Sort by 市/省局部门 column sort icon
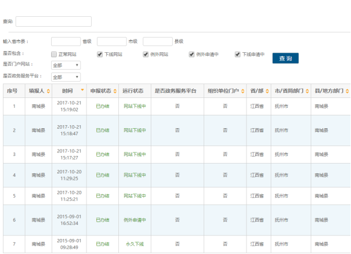This screenshot has width=351, height=254. [x=305, y=91]
